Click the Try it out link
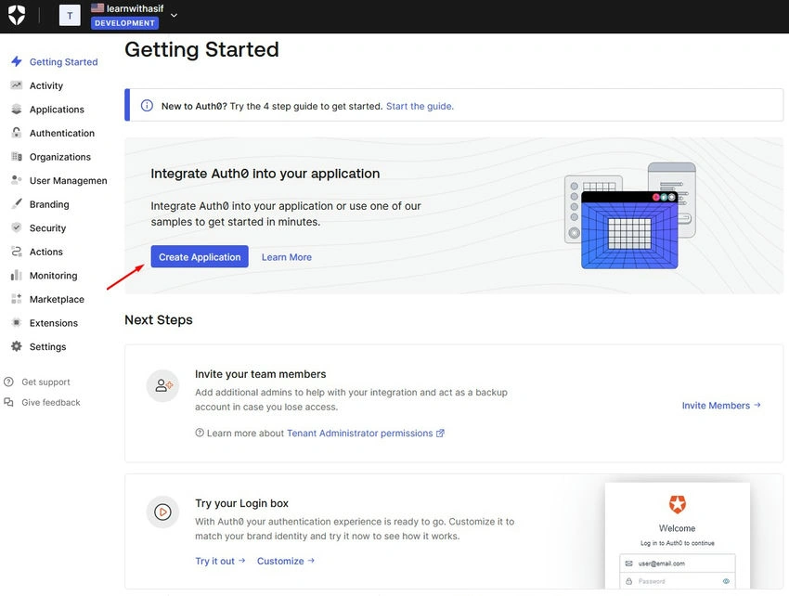The height and width of the screenshot is (596, 789). pos(220,561)
